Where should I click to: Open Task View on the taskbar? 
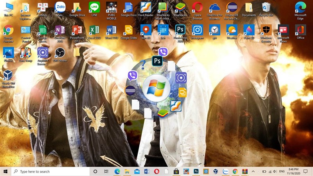point(106,171)
